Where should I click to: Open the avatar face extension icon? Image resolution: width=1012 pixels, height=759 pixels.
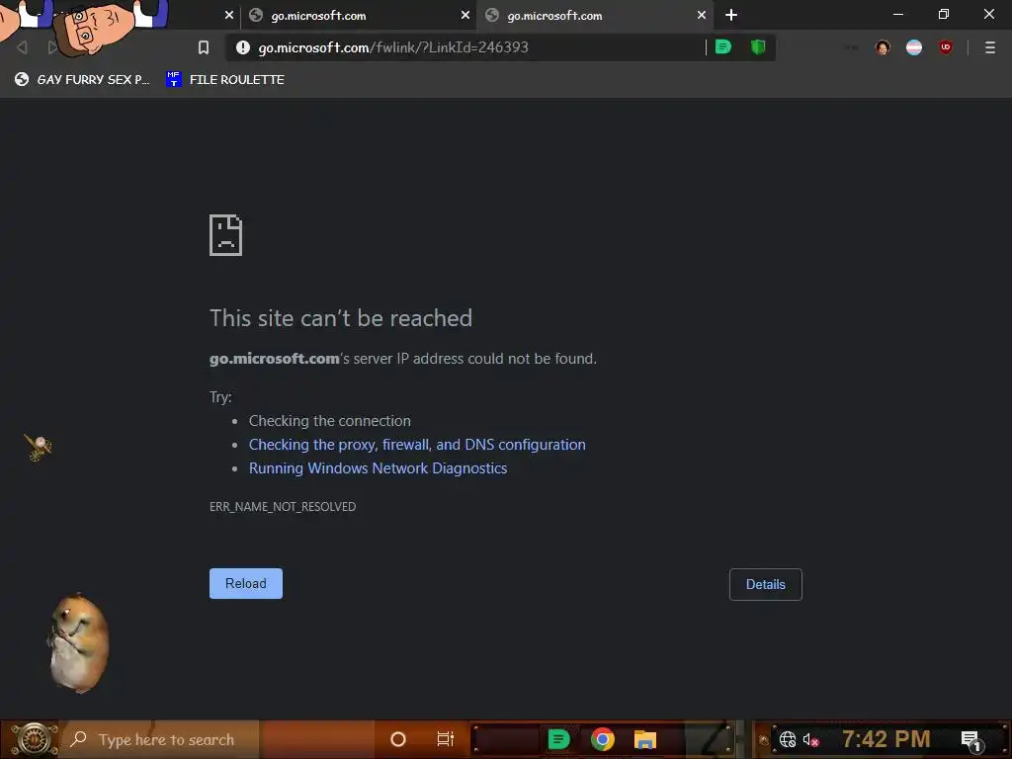point(883,47)
